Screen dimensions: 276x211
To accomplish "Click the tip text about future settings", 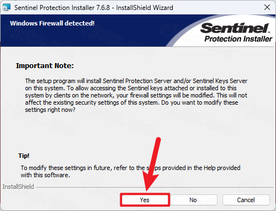I will tap(130, 171).
